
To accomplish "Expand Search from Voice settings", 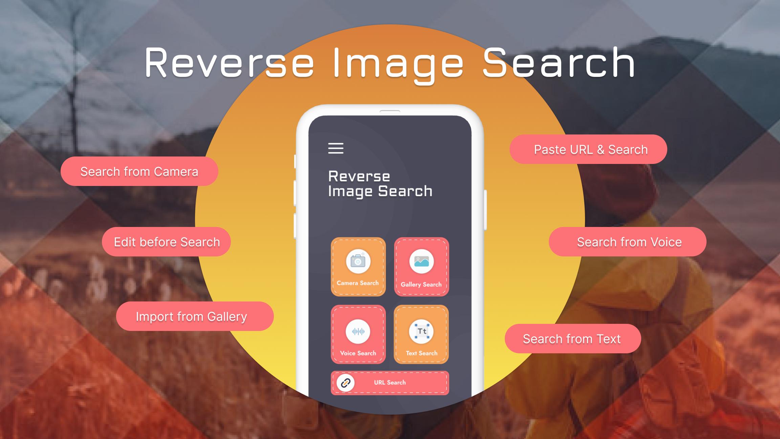I will pyautogui.click(x=630, y=242).
